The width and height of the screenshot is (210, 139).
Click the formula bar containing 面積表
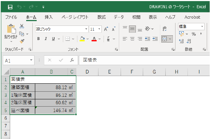(x=144, y=60)
